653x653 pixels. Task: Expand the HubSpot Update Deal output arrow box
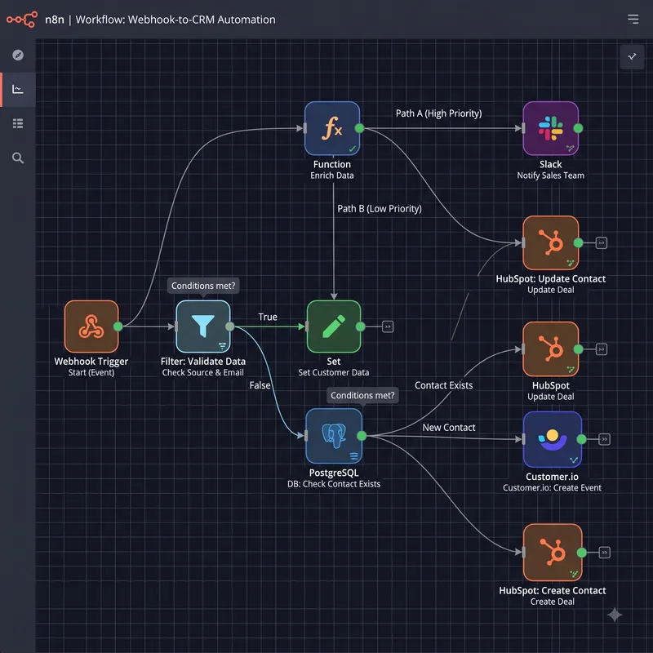601,349
